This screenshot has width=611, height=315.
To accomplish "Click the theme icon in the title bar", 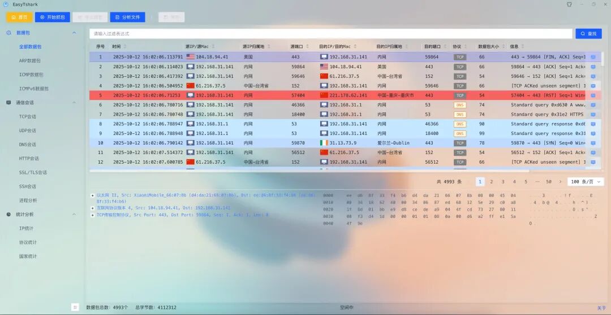I will tap(569, 4).
